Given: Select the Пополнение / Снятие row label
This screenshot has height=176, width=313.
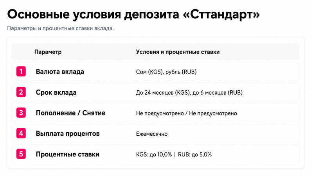Looking at the screenshot, I should point(70,113).
